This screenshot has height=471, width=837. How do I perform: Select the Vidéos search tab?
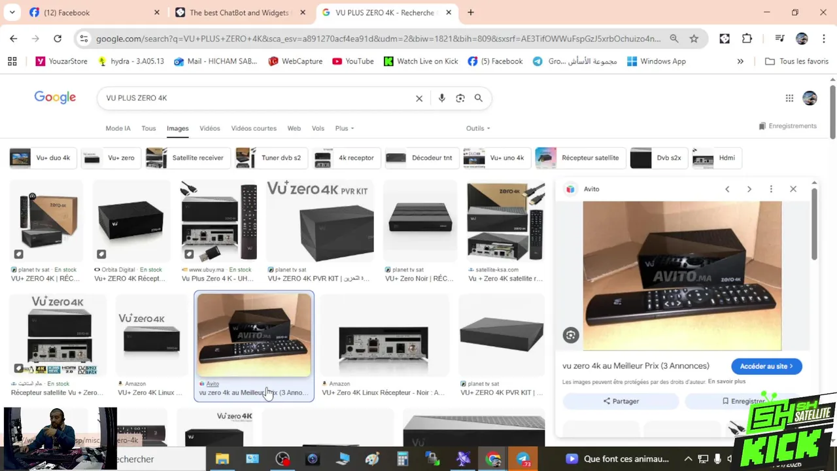[210, 128]
